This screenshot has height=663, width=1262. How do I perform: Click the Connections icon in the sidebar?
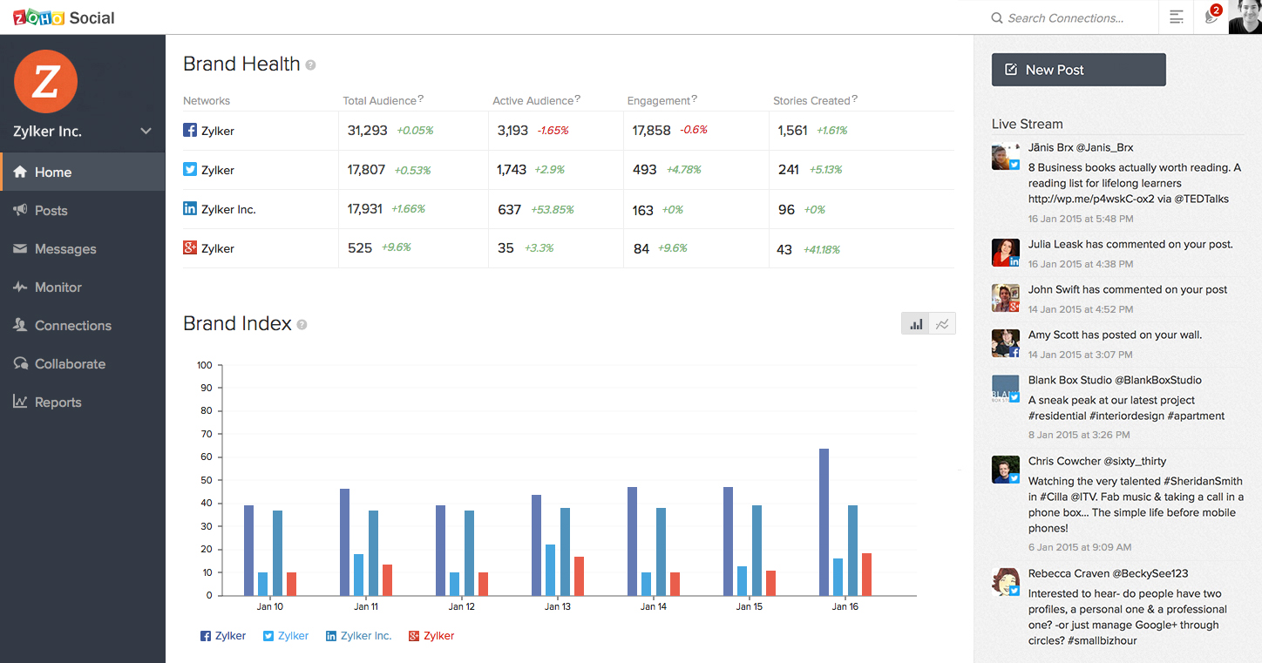(x=20, y=325)
